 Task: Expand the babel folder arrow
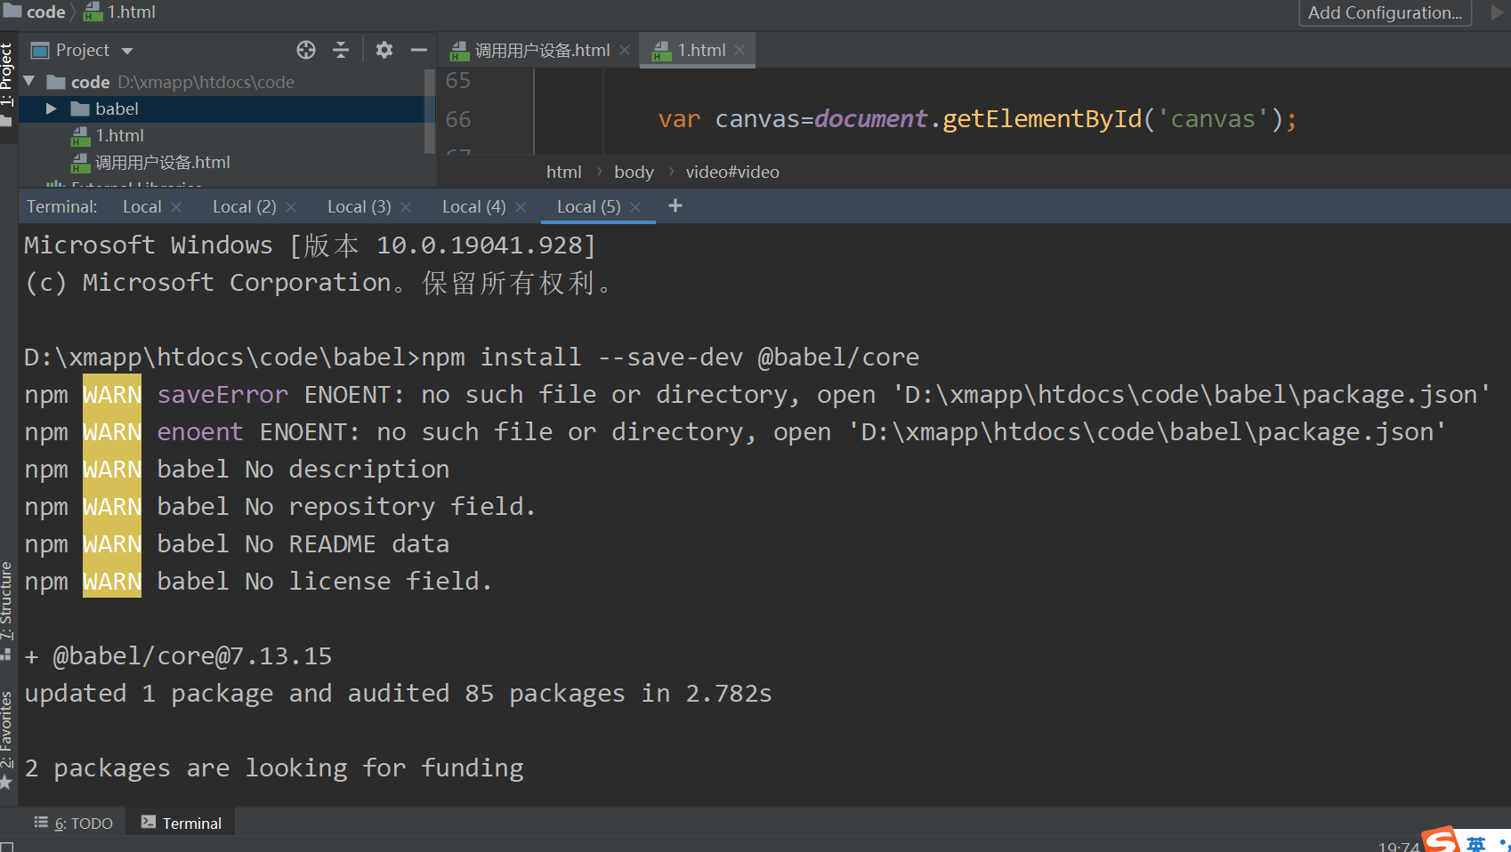(51, 109)
